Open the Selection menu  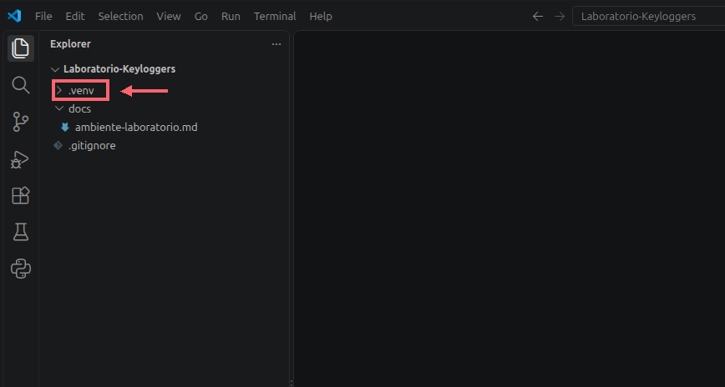pos(120,16)
